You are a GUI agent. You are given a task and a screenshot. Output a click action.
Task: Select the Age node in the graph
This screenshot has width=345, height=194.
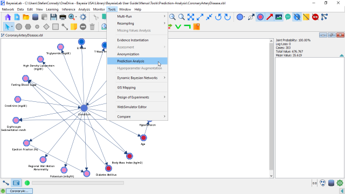coord(143,138)
